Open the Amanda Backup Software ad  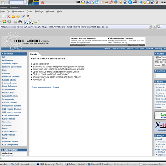[x=83, y=39]
